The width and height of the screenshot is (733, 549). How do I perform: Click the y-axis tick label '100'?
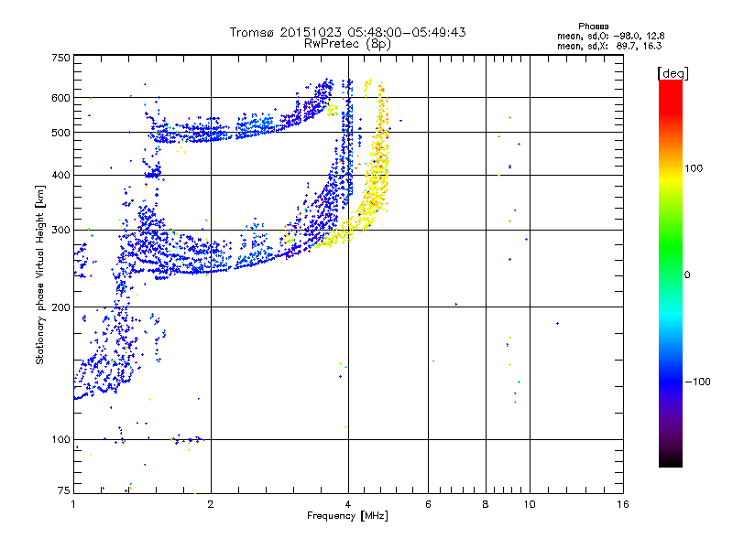(x=60, y=439)
